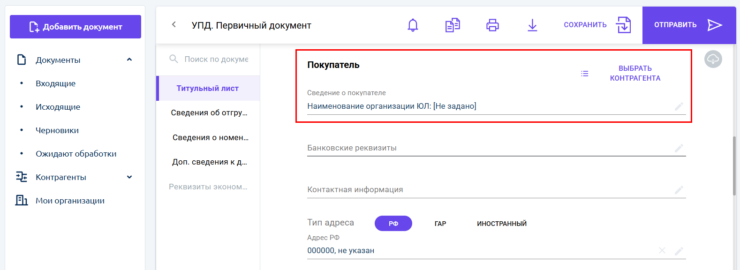Collapse the Документы section
Screen dimensions: 740x270
tap(129, 60)
